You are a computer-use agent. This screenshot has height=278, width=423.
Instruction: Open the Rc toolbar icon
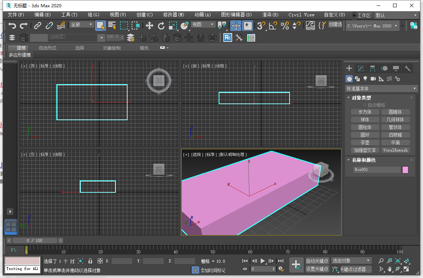point(228,38)
